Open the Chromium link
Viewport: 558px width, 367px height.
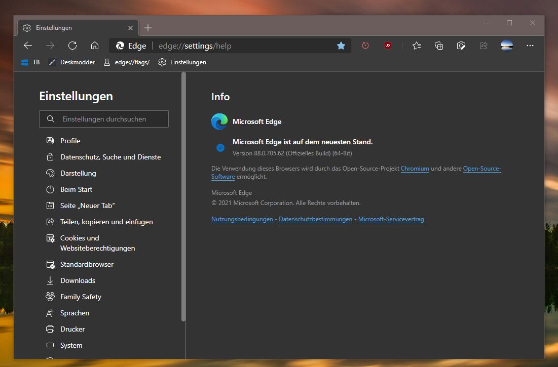415,169
